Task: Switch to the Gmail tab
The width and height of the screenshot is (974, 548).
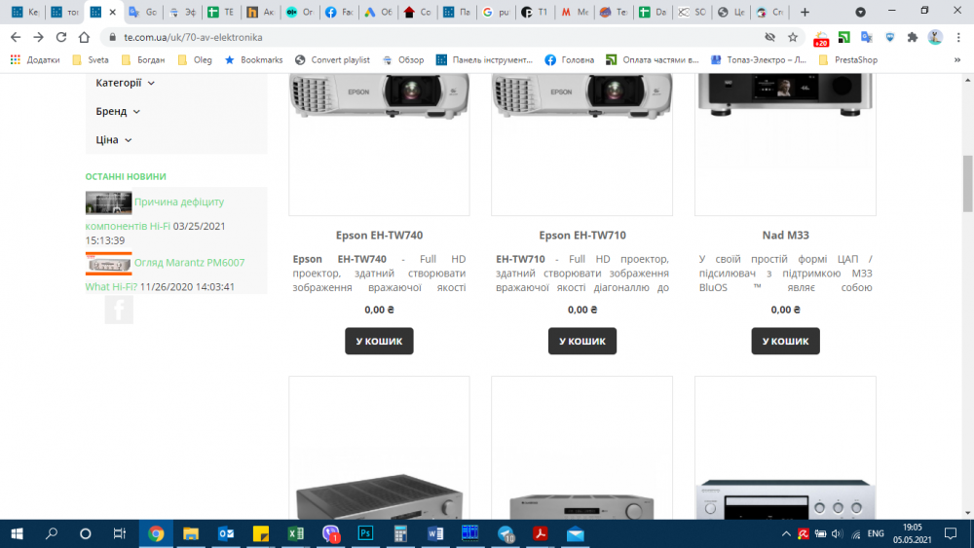Action: click(x=574, y=12)
